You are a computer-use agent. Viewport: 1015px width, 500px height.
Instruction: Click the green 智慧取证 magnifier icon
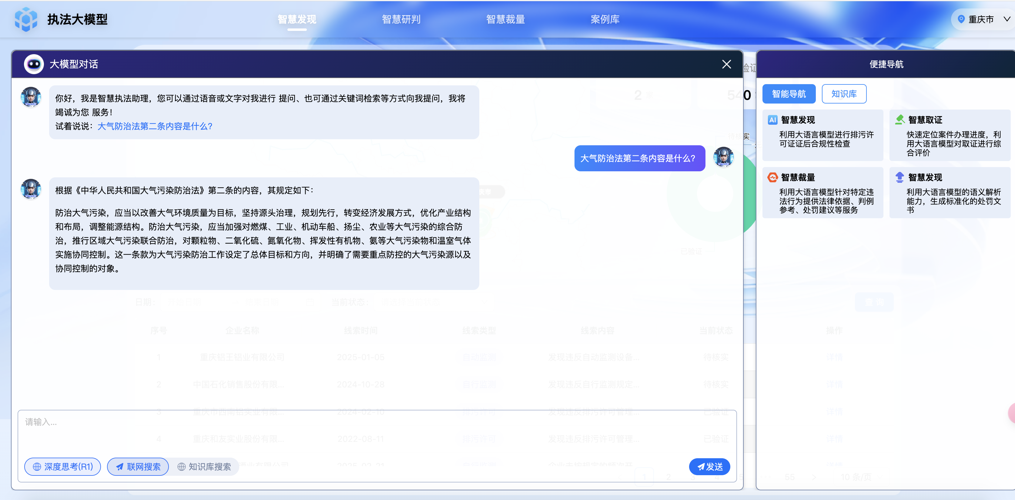click(x=900, y=119)
